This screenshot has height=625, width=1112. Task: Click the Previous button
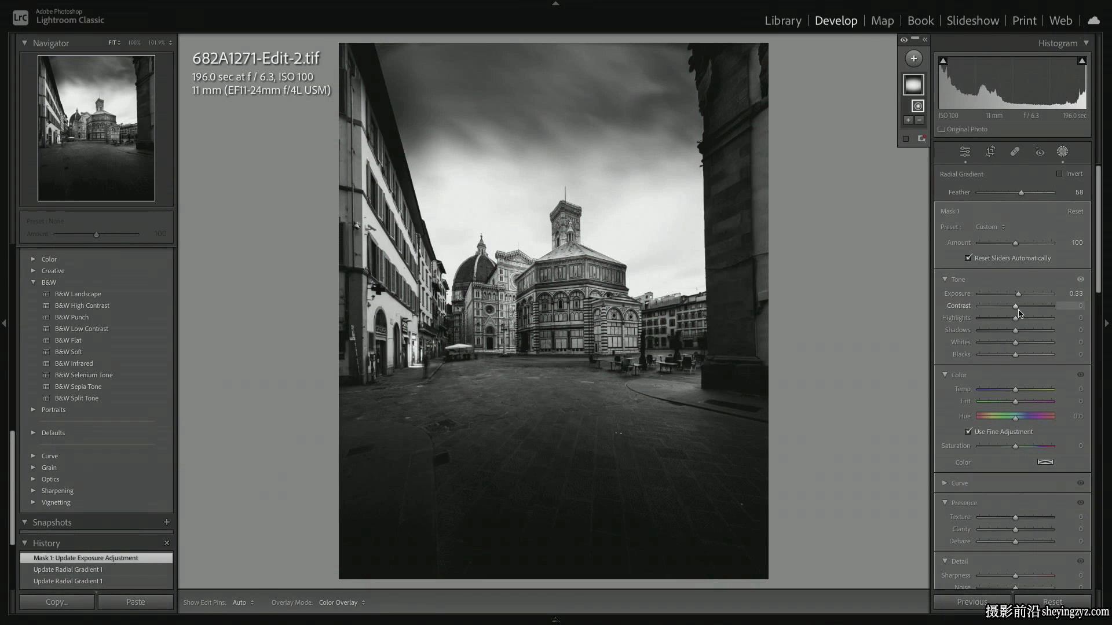[x=972, y=602]
